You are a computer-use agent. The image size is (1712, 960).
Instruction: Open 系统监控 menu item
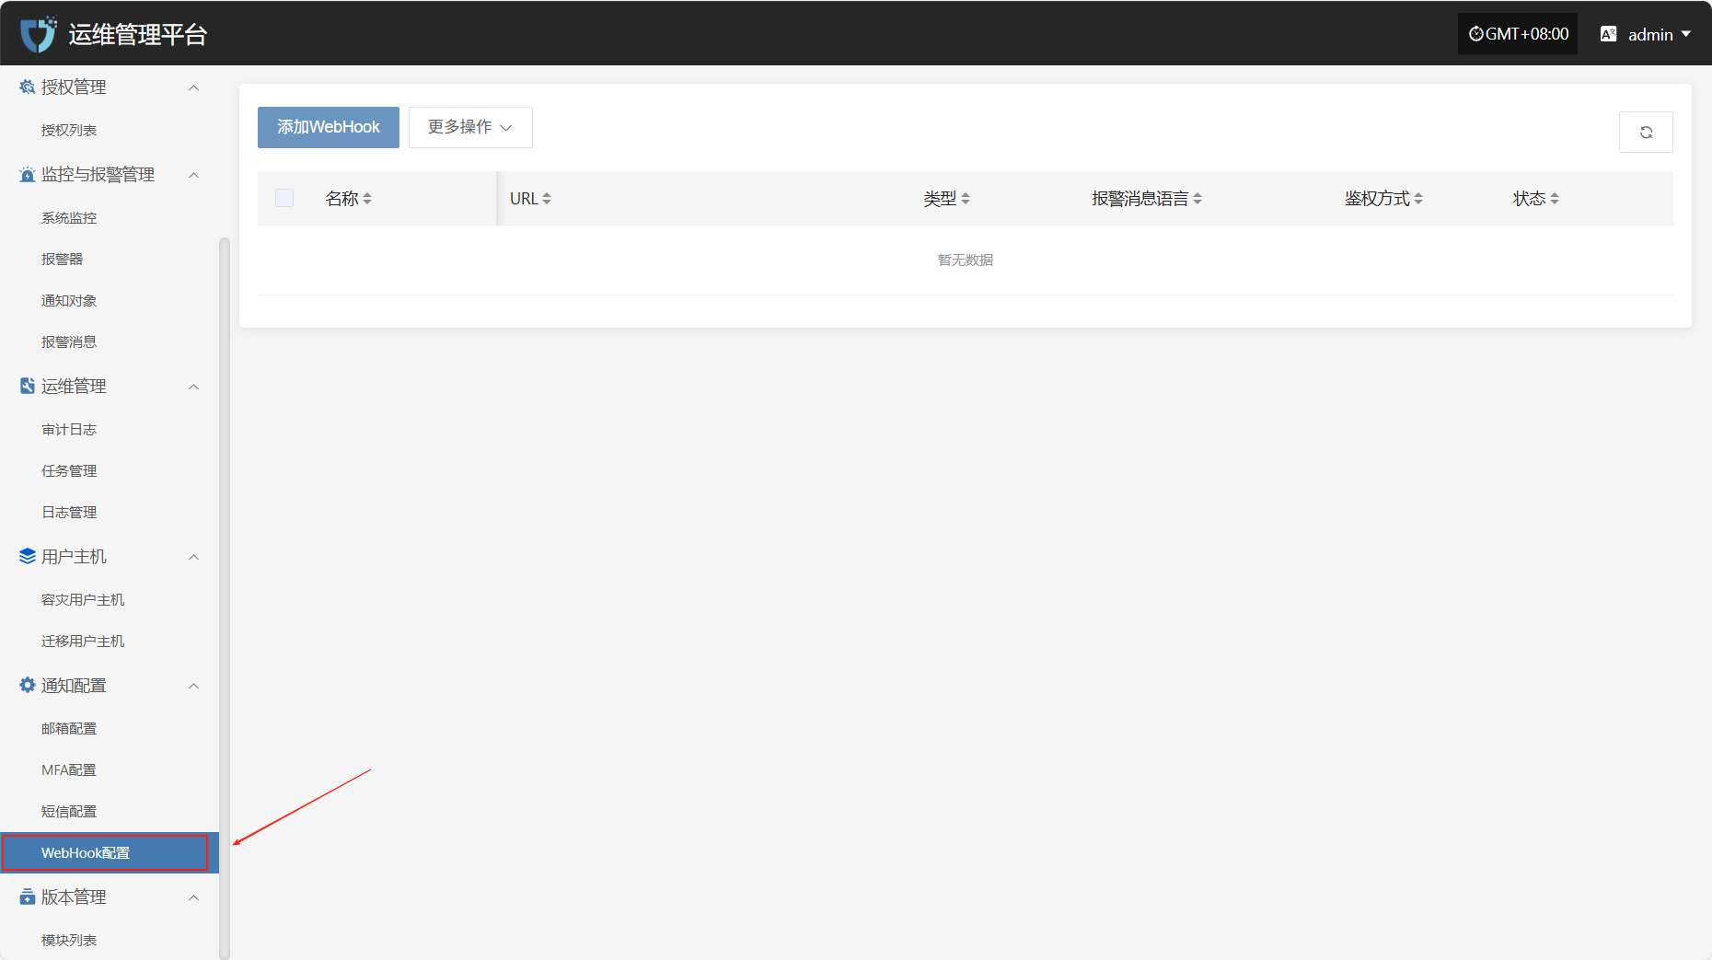pos(110,218)
